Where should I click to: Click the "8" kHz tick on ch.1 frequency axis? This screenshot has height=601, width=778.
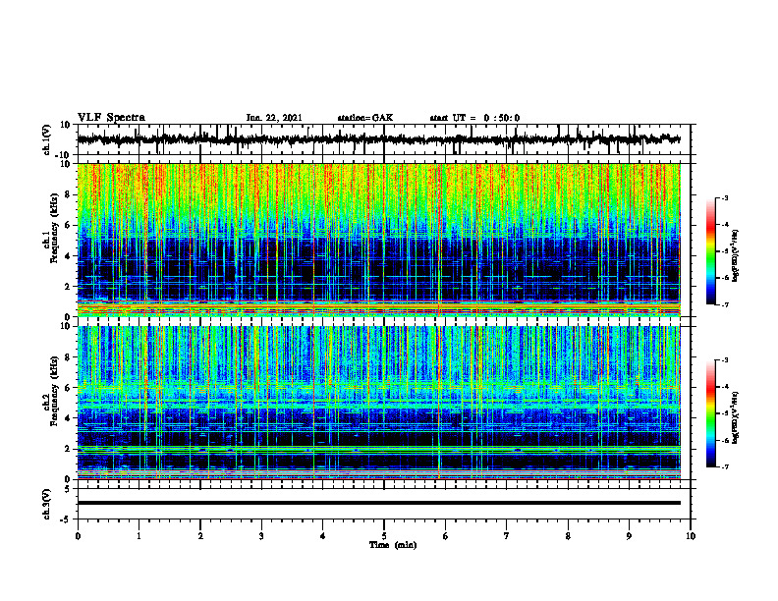68,194
